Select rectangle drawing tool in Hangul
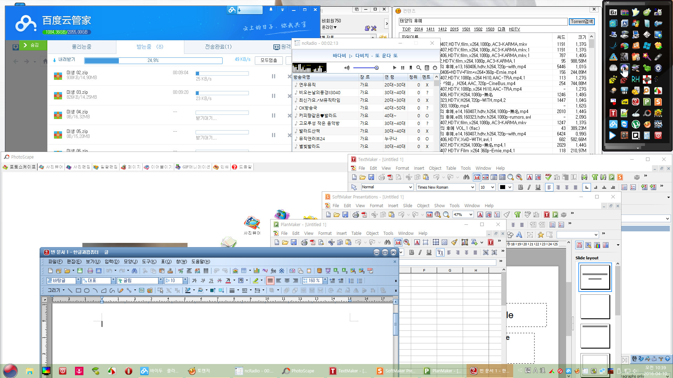673x378 pixels. [78, 290]
